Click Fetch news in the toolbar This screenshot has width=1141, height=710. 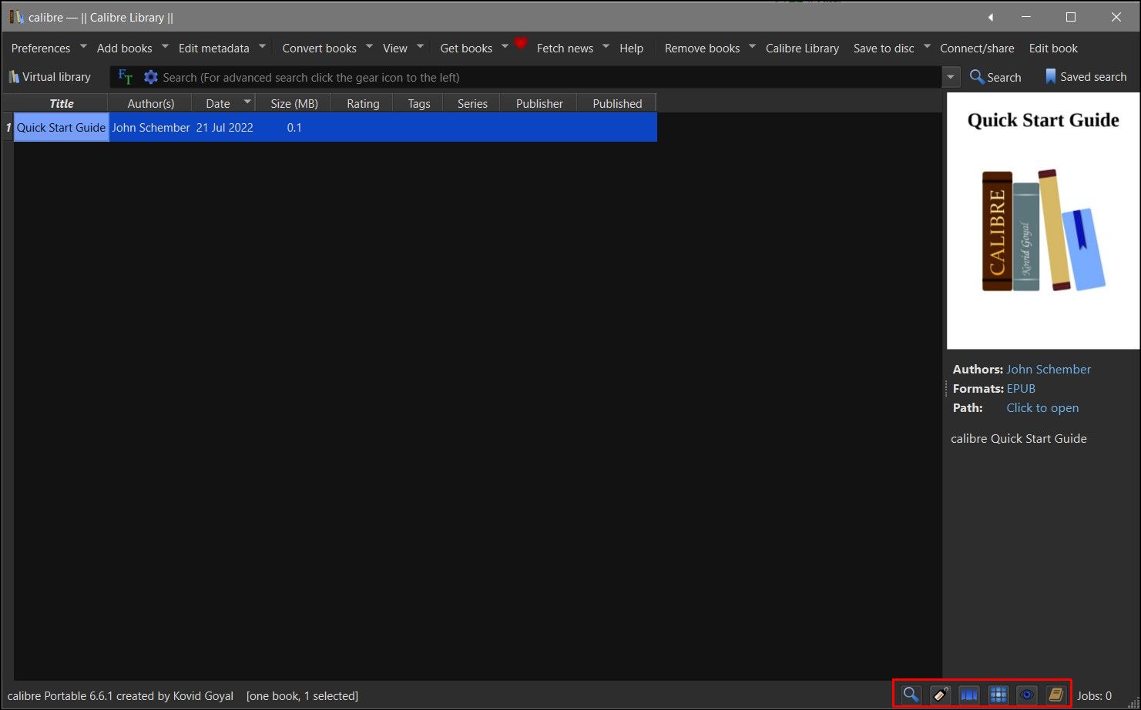(565, 48)
